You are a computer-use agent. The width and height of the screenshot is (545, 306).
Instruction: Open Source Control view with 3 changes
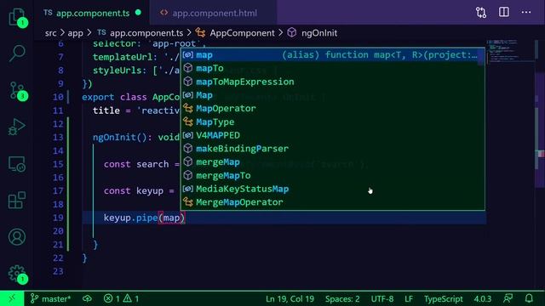point(17,91)
